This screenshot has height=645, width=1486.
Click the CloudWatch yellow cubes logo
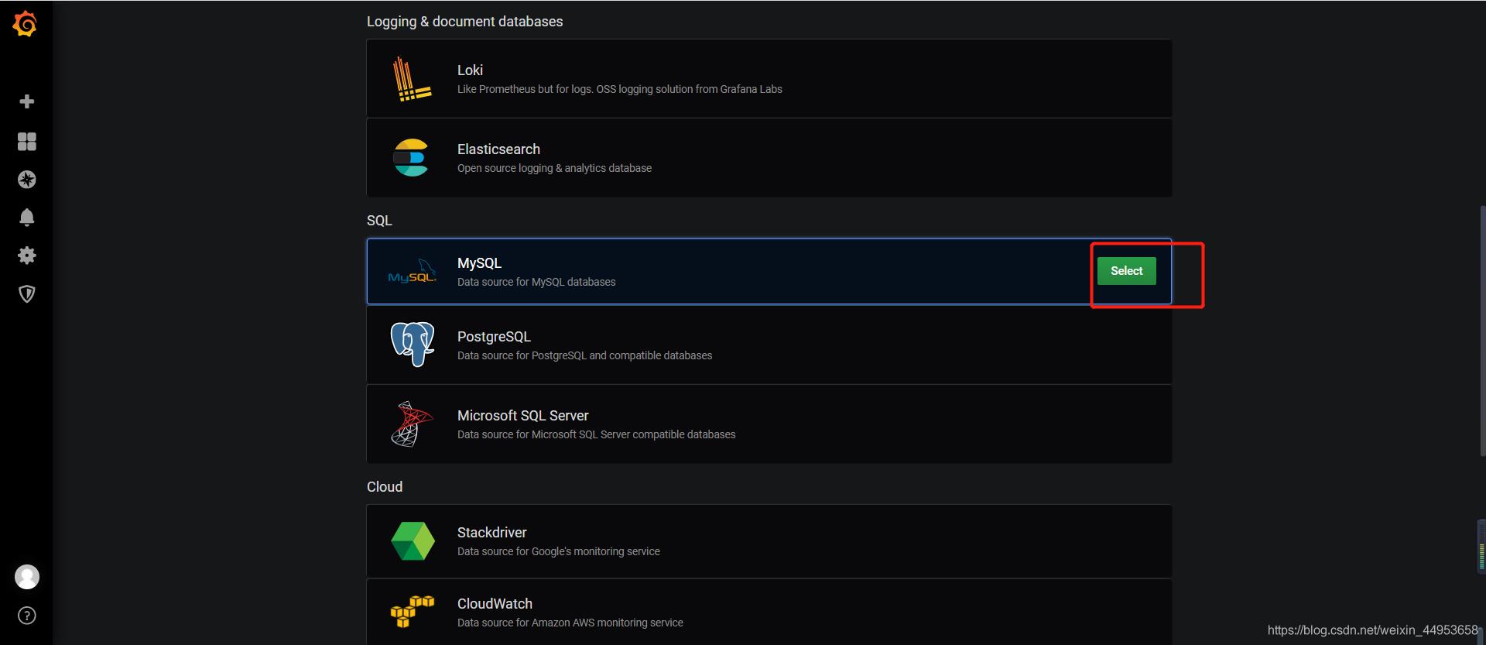click(412, 612)
